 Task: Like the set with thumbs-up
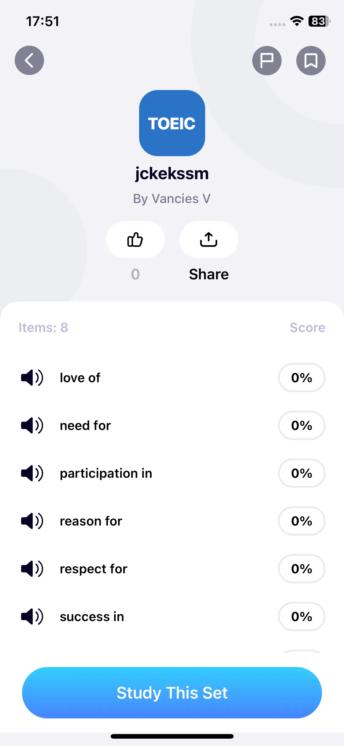click(135, 239)
